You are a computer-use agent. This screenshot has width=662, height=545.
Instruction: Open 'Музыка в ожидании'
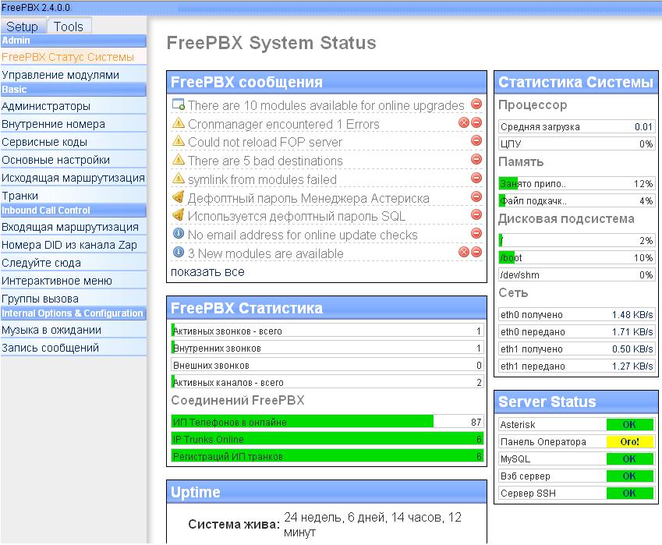point(73,330)
